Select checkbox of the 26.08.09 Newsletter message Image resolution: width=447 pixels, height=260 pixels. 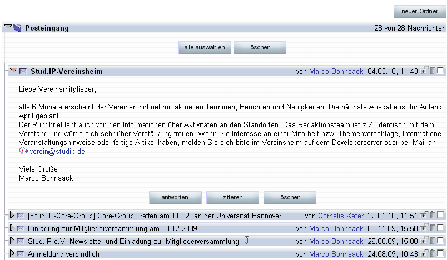[x=440, y=241]
